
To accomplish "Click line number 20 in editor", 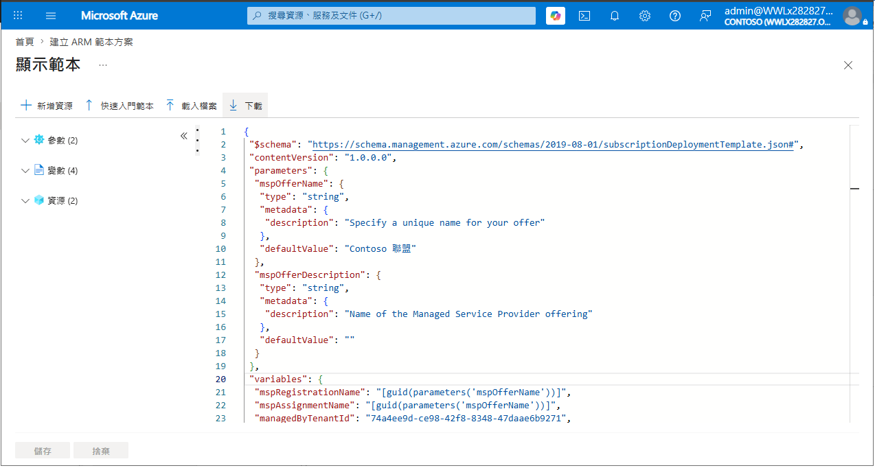I will point(220,379).
